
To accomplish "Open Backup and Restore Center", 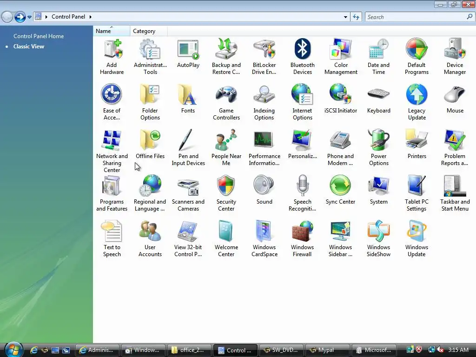I will [226, 57].
